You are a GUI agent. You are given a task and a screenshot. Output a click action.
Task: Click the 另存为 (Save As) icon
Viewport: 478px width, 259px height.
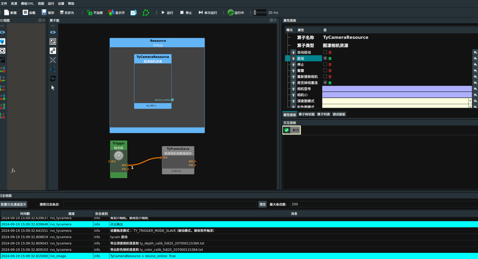point(62,12)
